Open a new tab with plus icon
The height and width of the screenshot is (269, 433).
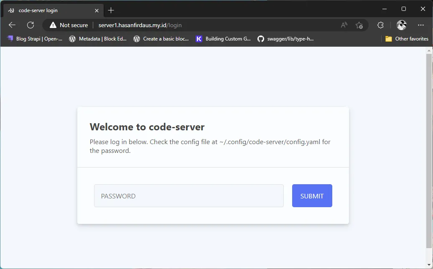click(x=111, y=10)
